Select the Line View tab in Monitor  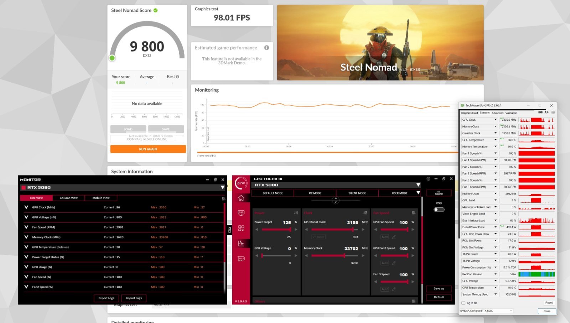(x=36, y=198)
